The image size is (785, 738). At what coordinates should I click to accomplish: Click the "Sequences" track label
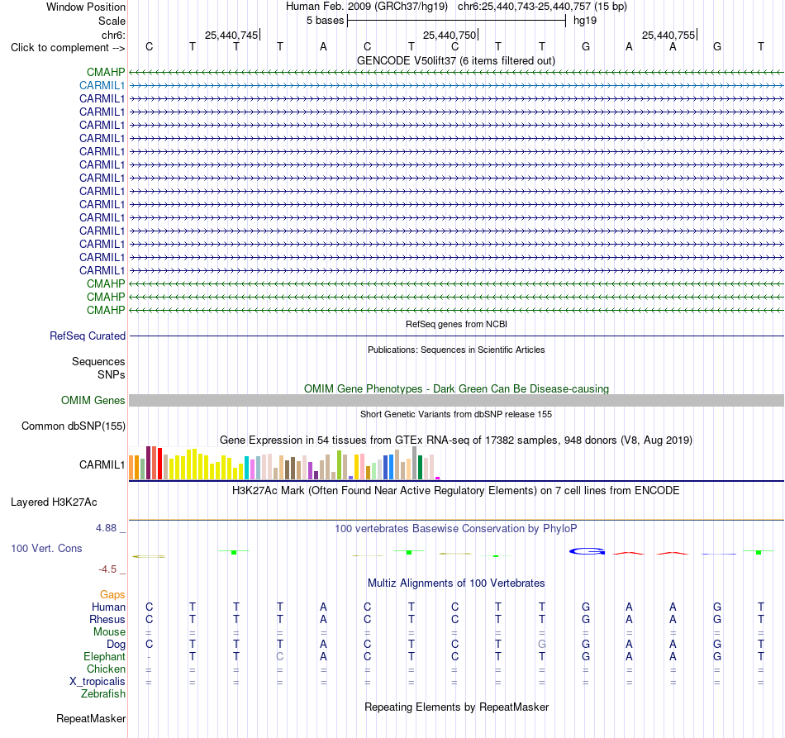pos(98,361)
